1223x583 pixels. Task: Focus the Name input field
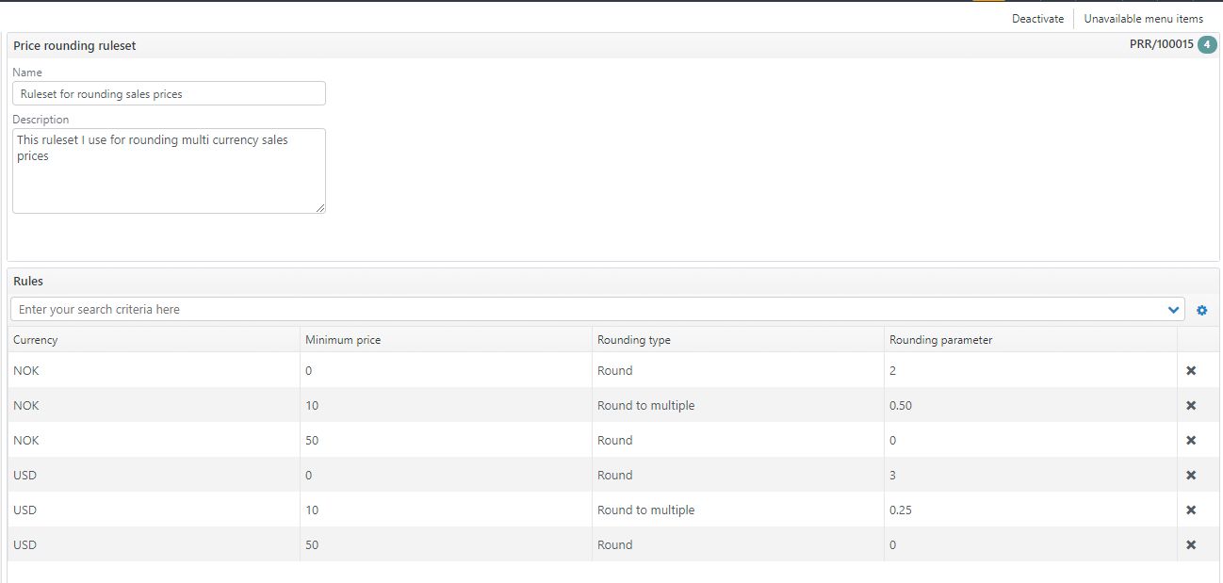click(x=169, y=93)
